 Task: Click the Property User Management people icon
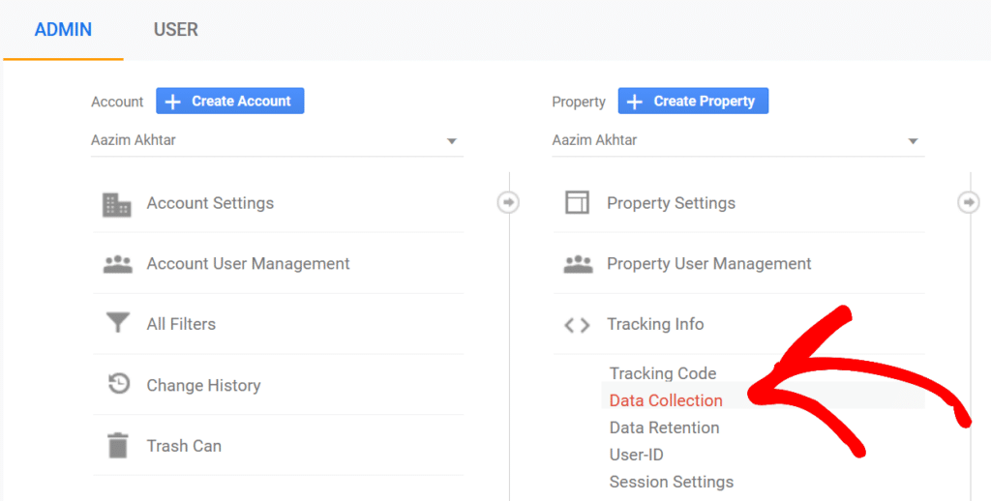578,264
